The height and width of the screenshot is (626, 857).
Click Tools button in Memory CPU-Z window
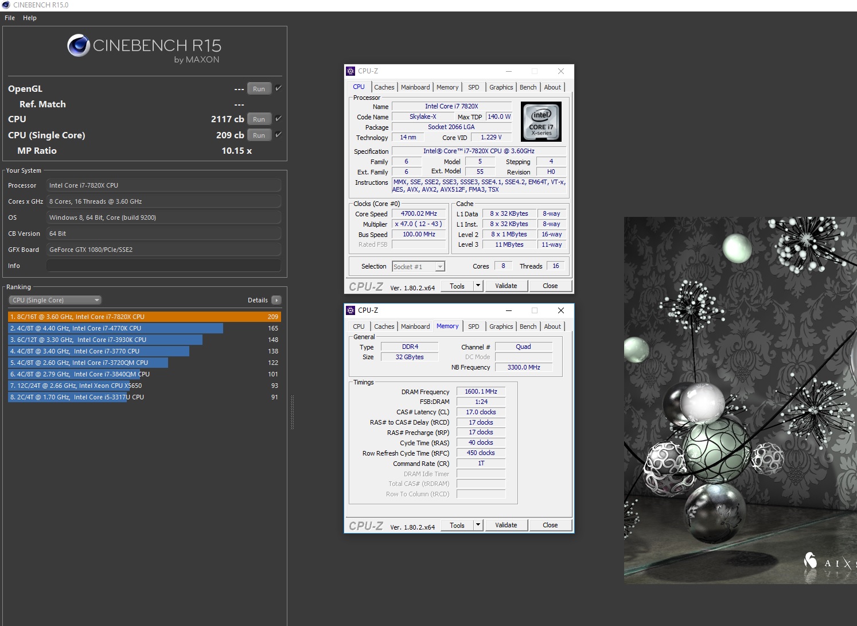click(x=457, y=525)
